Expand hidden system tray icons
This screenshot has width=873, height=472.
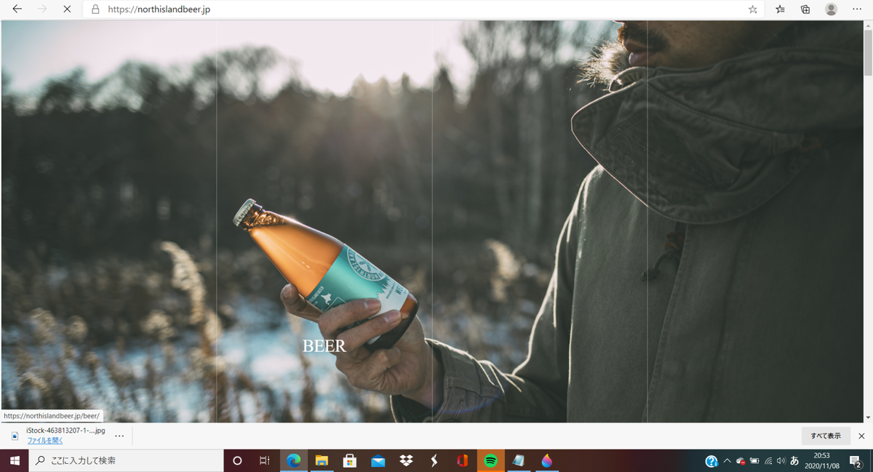click(727, 461)
